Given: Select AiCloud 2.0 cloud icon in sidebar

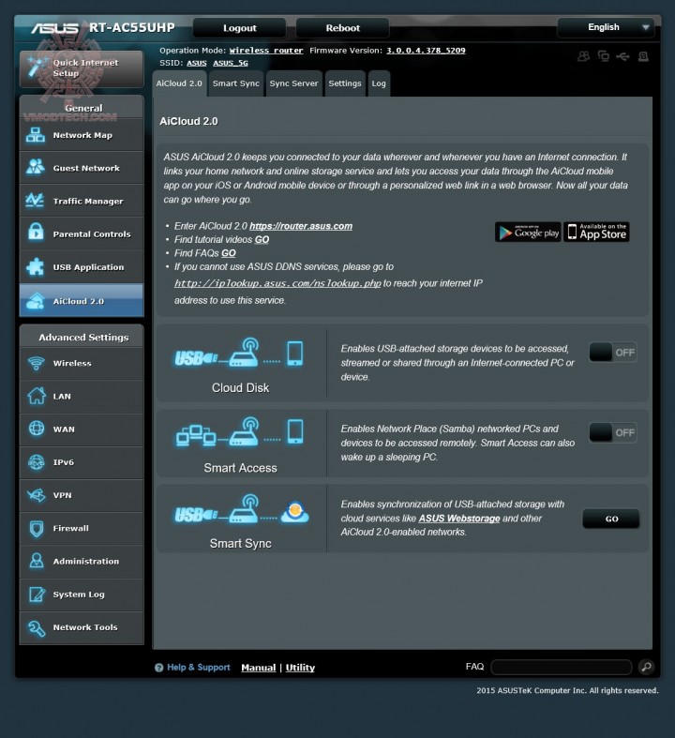Looking at the screenshot, I should click(36, 301).
